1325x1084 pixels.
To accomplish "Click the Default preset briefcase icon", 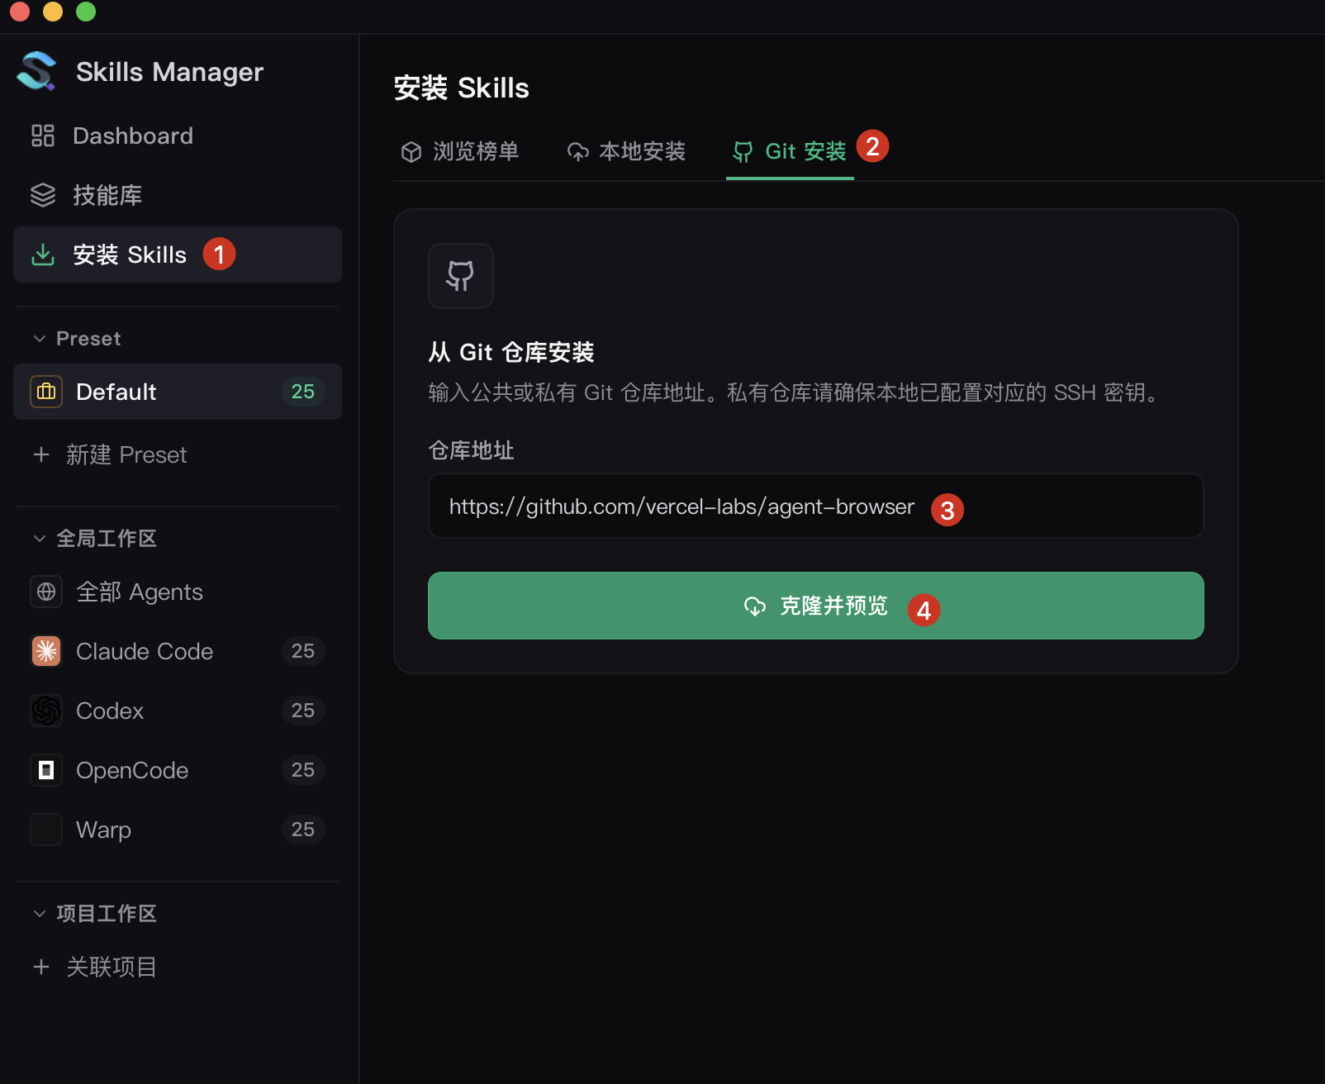I will 46,392.
